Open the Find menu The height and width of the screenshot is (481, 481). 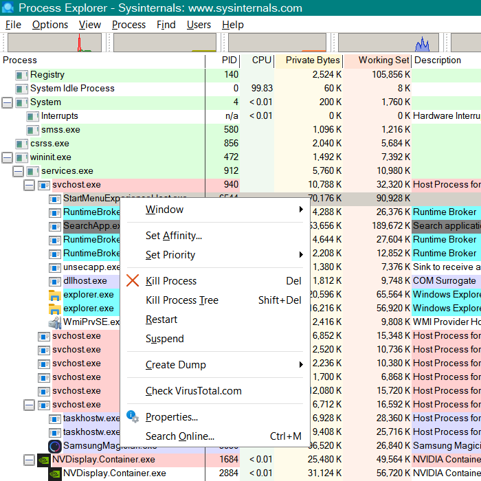click(x=166, y=25)
